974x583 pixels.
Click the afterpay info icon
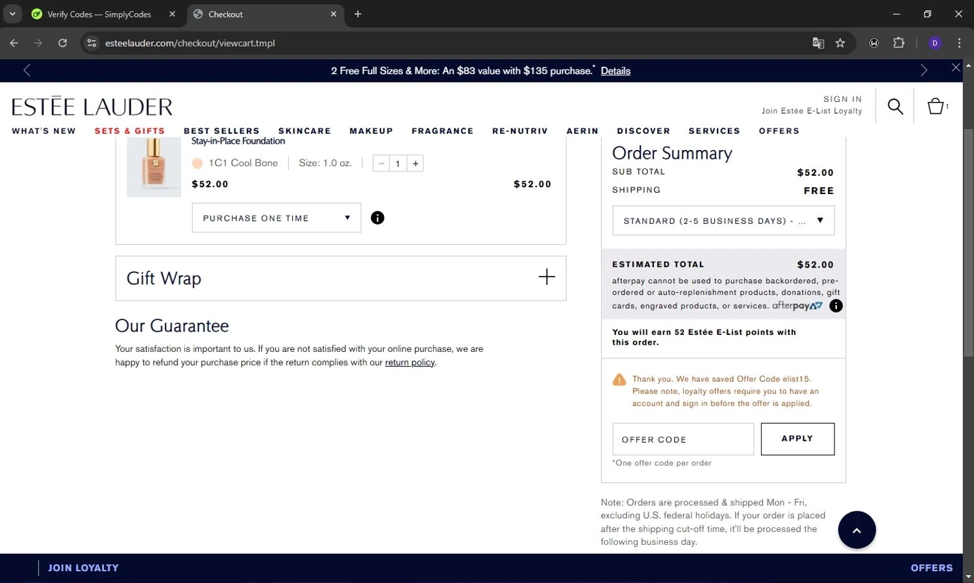click(x=836, y=306)
